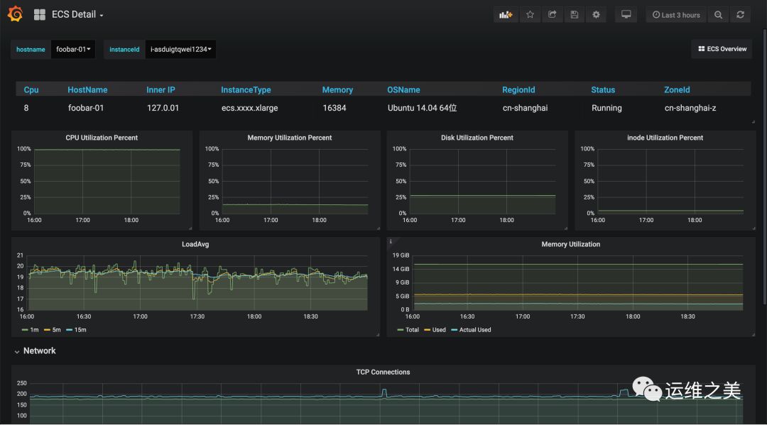Open the Last 3 hours time picker
This screenshot has width=767, height=425.
tap(676, 15)
